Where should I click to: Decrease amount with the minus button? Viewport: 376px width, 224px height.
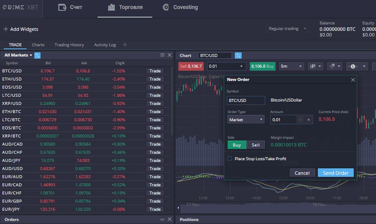point(300,120)
